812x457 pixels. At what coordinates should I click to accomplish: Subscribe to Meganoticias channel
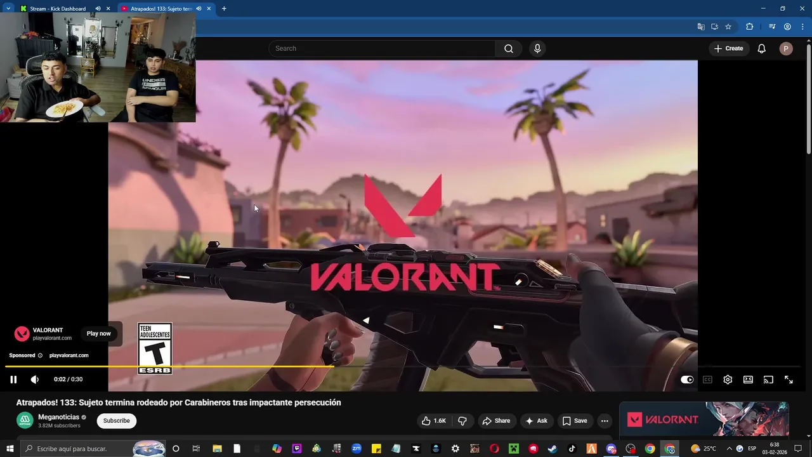pos(117,421)
